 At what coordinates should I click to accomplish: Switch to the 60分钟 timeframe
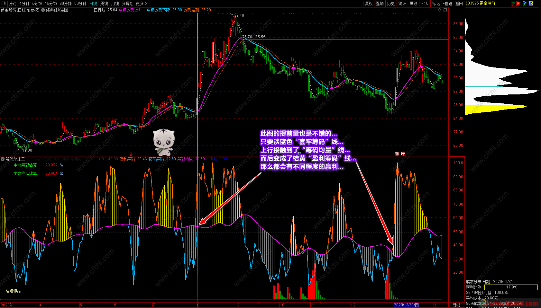point(80,4)
